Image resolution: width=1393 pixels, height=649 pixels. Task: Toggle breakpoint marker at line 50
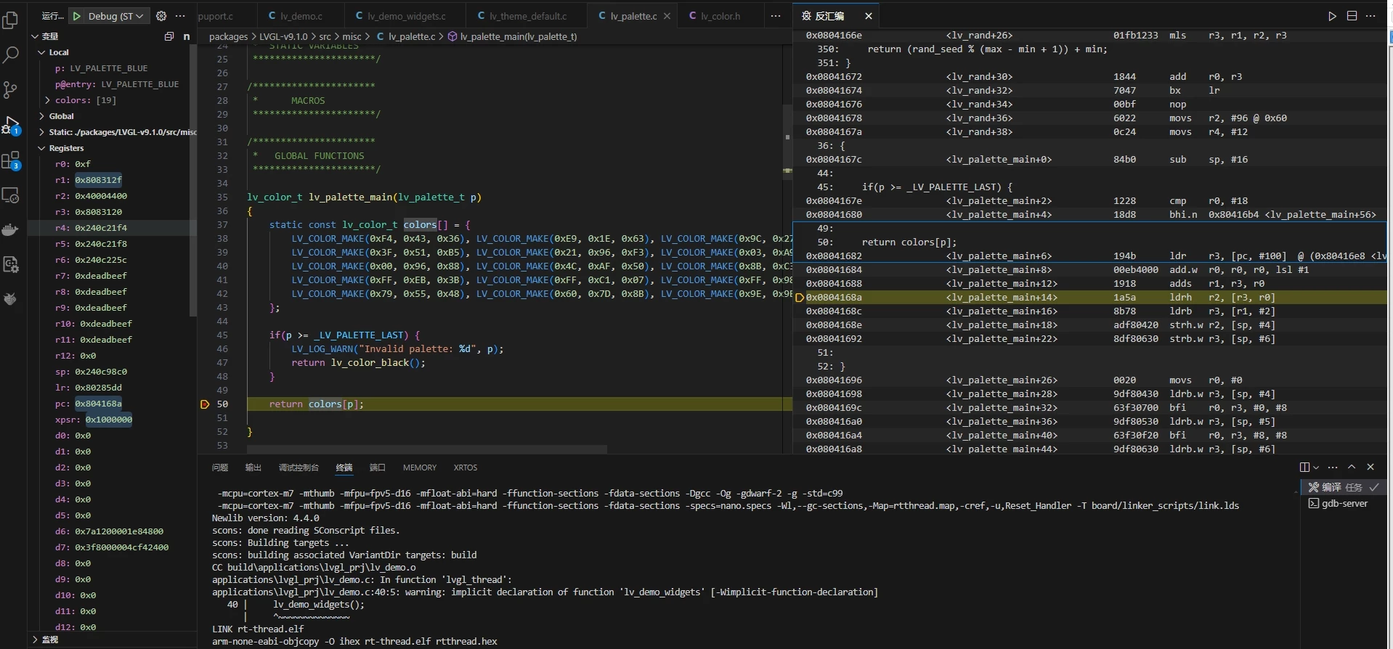(x=205, y=404)
